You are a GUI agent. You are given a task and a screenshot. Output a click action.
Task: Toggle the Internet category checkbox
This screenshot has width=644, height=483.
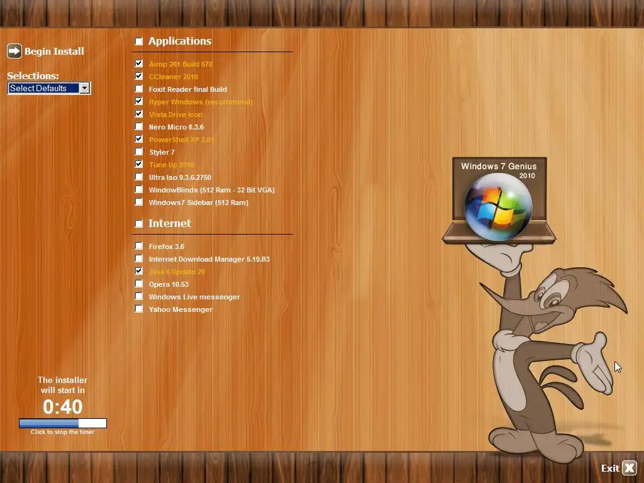pos(139,223)
